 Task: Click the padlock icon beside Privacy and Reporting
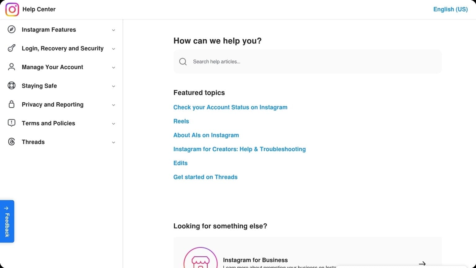tap(11, 104)
